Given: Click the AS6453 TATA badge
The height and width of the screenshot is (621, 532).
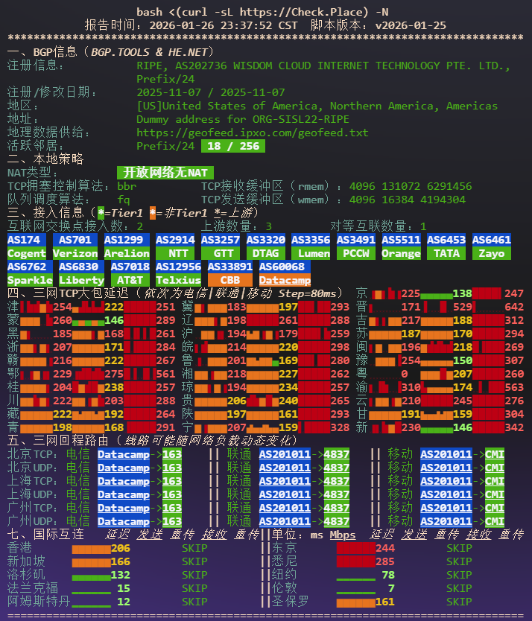Looking at the screenshot, I should (x=446, y=246).
